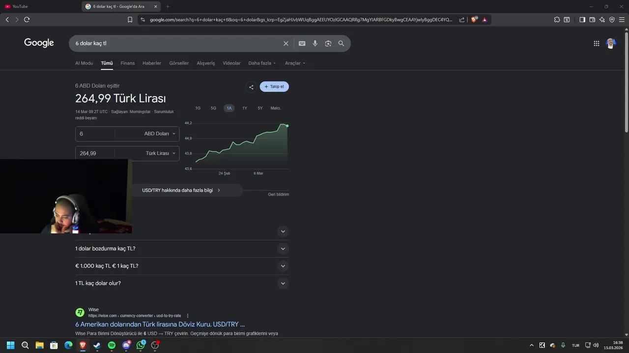
Task: Open the Wise result three-dot menu
Action: point(188,316)
